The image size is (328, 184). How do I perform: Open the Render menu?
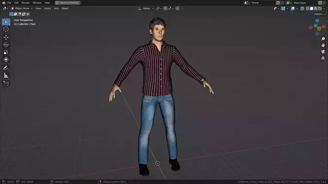[x=26, y=3]
